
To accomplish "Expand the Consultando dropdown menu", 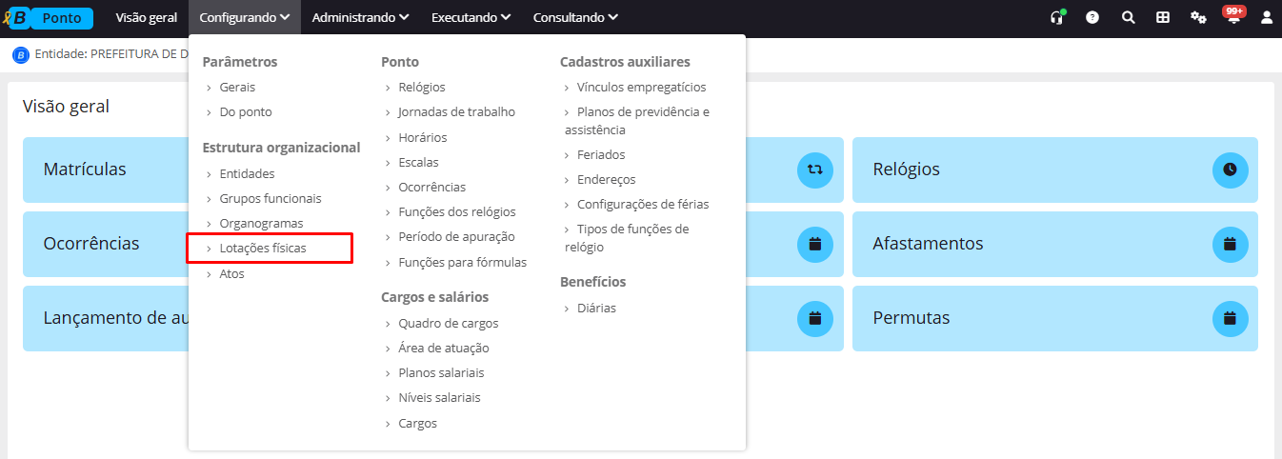I will (x=575, y=17).
